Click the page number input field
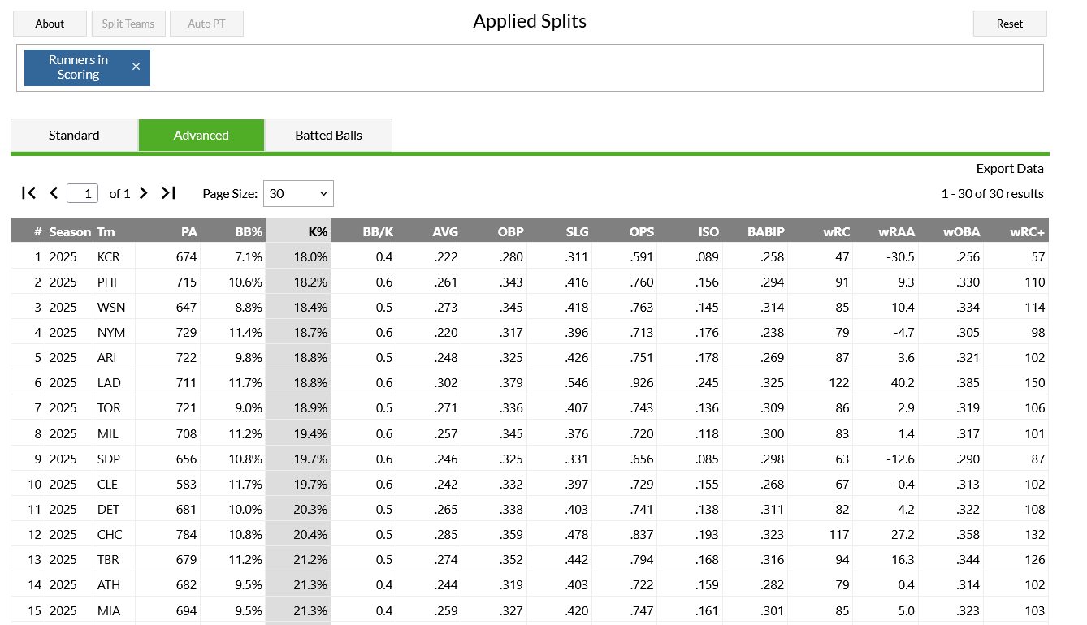 tap(83, 193)
